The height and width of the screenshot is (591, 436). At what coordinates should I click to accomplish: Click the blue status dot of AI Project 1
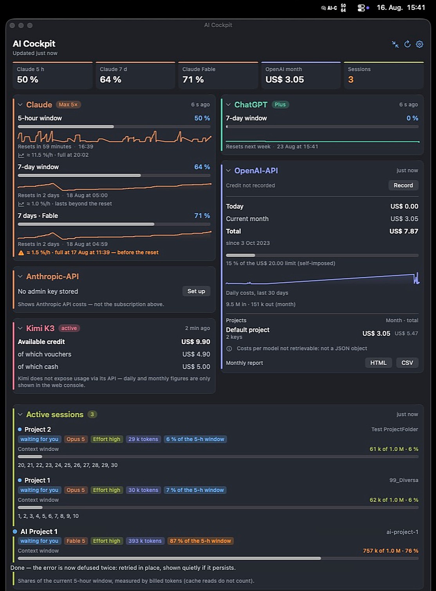click(15, 532)
